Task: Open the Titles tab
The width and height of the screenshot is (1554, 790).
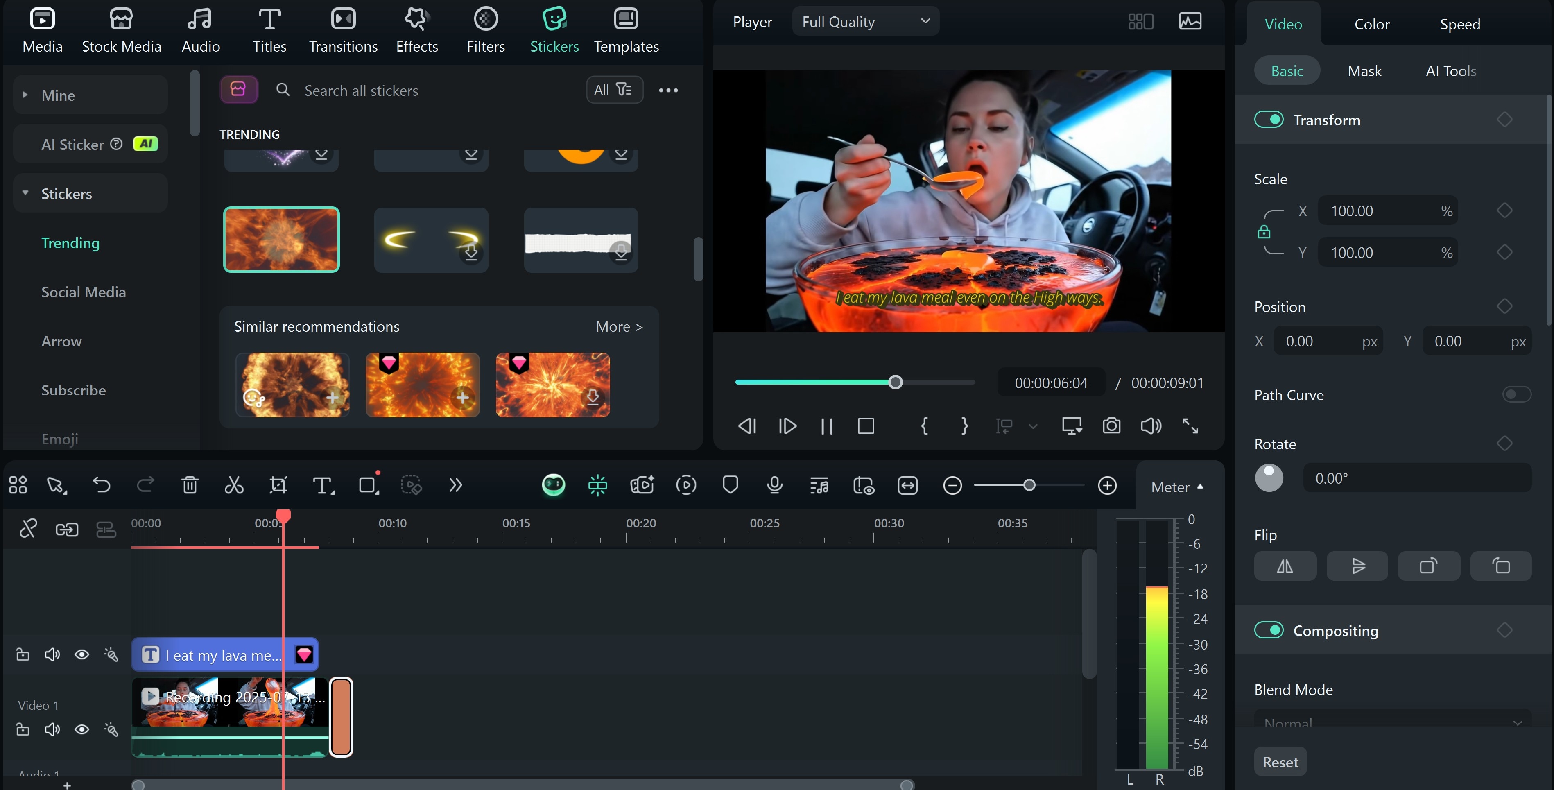Action: pyautogui.click(x=269, y=30)
